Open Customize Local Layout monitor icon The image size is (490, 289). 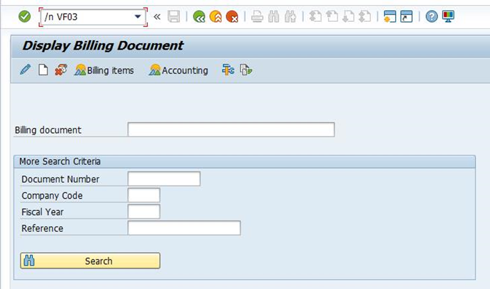click(448, 17)
